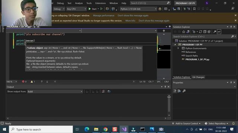Open Google Chrome from the taskbar
This screenshot has height=133, width=238.
point(105,129)
